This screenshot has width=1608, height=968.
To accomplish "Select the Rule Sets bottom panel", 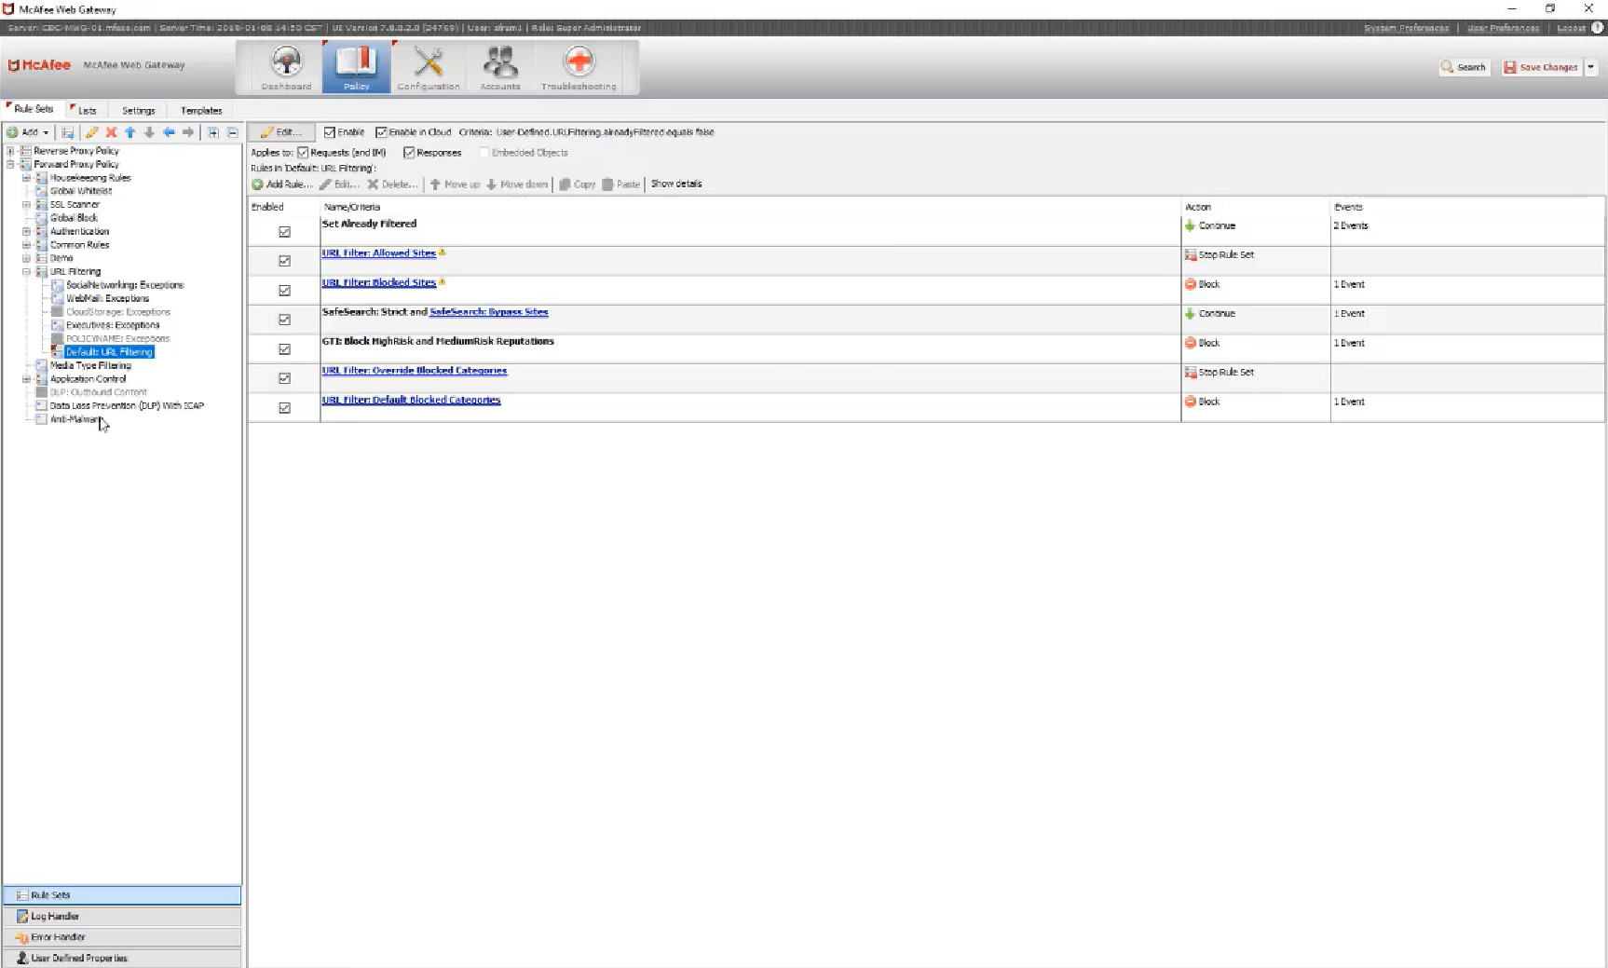I will coord(122,895).
